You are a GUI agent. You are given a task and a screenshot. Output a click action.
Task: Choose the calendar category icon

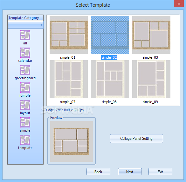[25, 53]
